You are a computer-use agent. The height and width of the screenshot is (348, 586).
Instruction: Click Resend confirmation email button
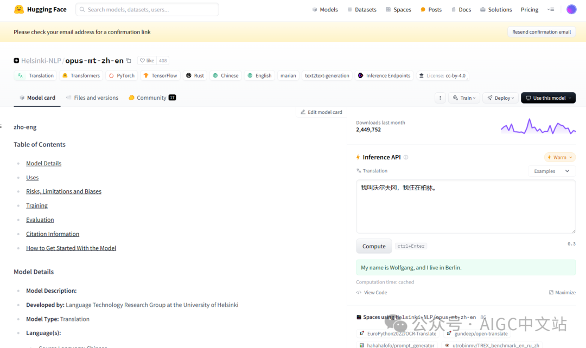pyautogui.click(x=541, y=32)
